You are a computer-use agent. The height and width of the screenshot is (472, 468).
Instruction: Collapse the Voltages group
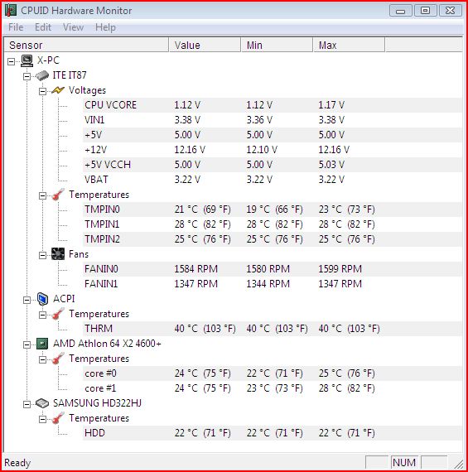pos(42,91)
